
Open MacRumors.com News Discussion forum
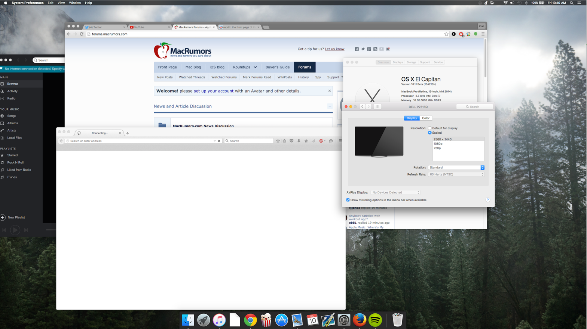(x=203, y=126)
